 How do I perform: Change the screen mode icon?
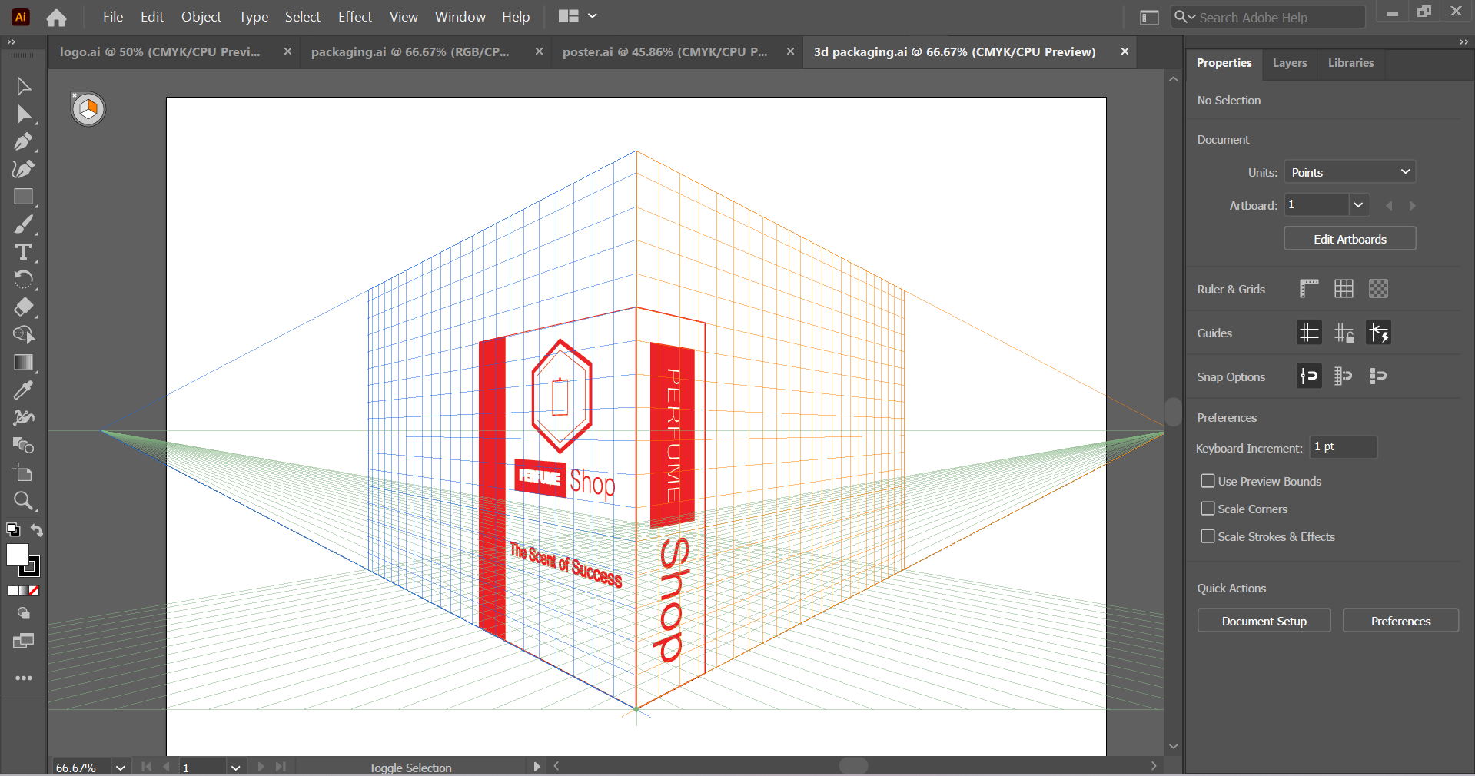(x=23, y=642)
